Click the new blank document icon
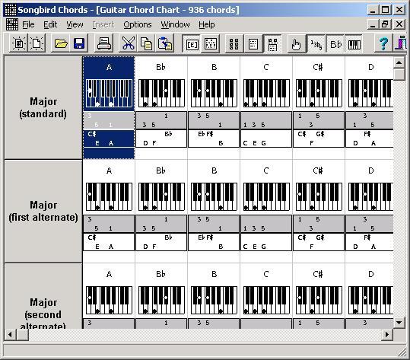The height and width of the screenshot is (360, 410). click(x=37, y=43)
